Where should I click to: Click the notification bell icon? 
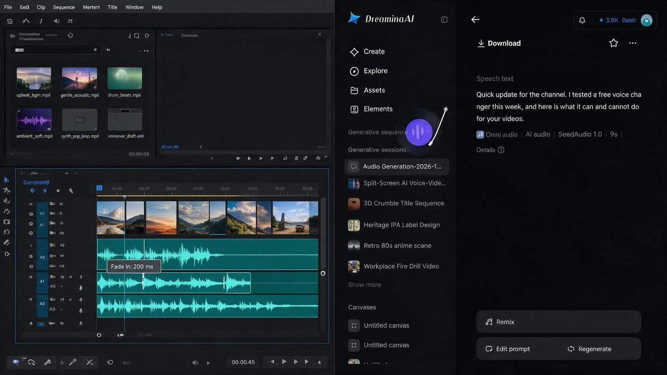coord(582,20)
